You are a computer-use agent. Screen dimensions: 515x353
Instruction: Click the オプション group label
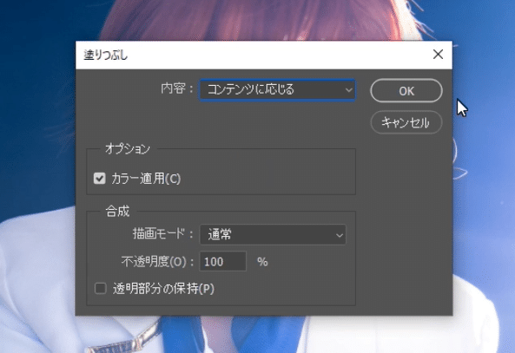tap(128, 149)
